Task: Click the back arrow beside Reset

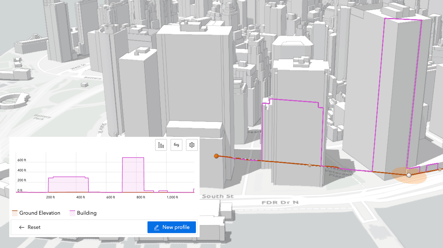Action: coord(22,227)
